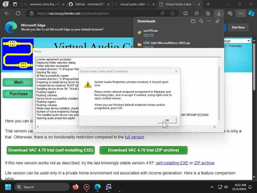Screen dimensions: 257x193
Task: Close the Virtual Audio Cable installation dialog
Action: (176, 71)
